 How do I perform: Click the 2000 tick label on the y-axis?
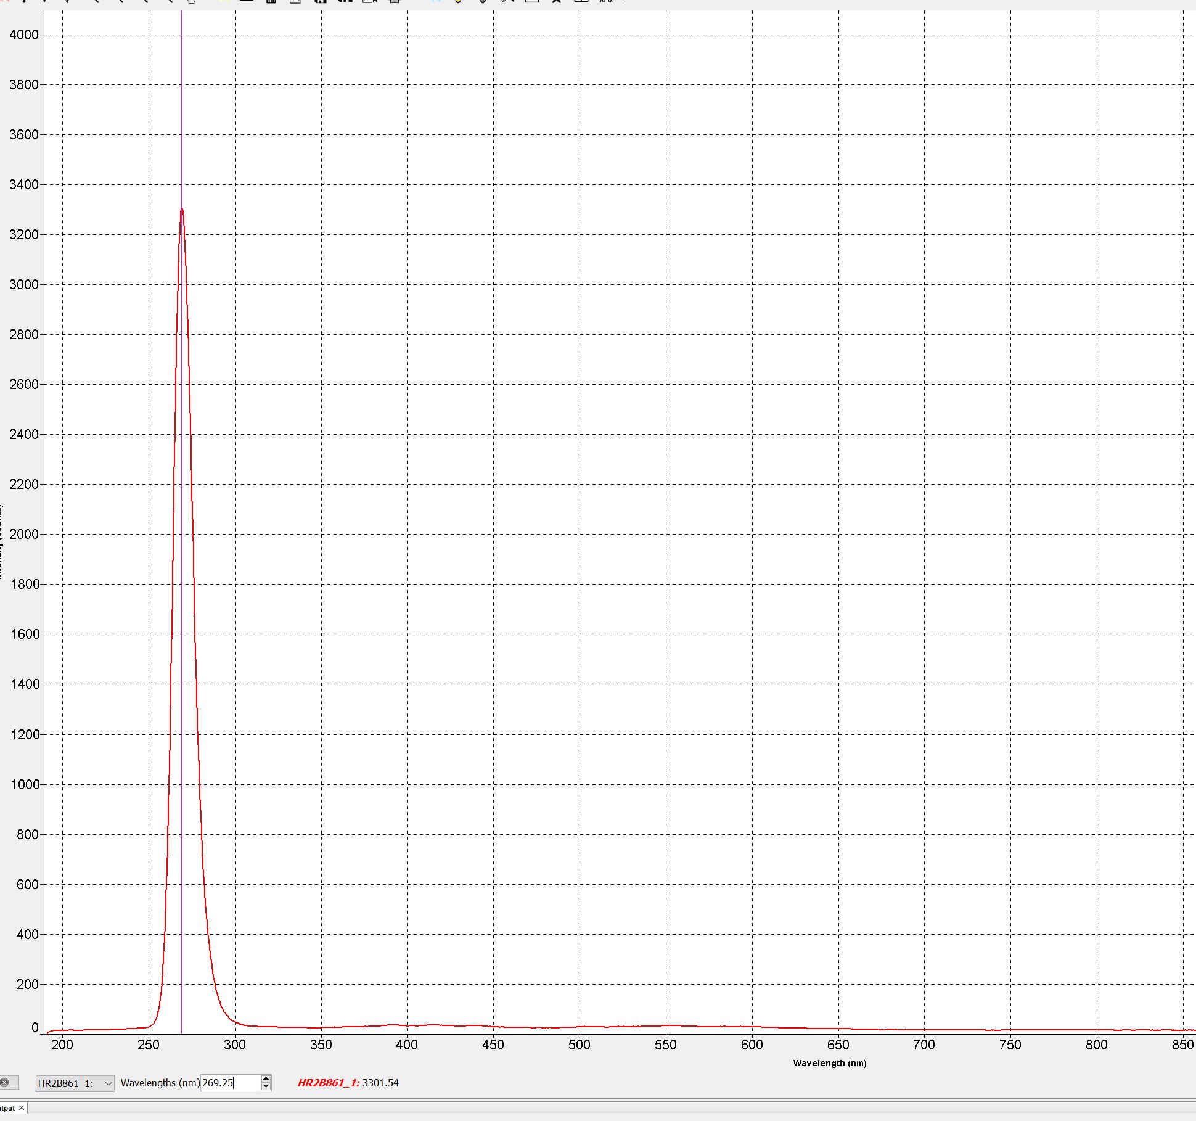click(24, 534)
